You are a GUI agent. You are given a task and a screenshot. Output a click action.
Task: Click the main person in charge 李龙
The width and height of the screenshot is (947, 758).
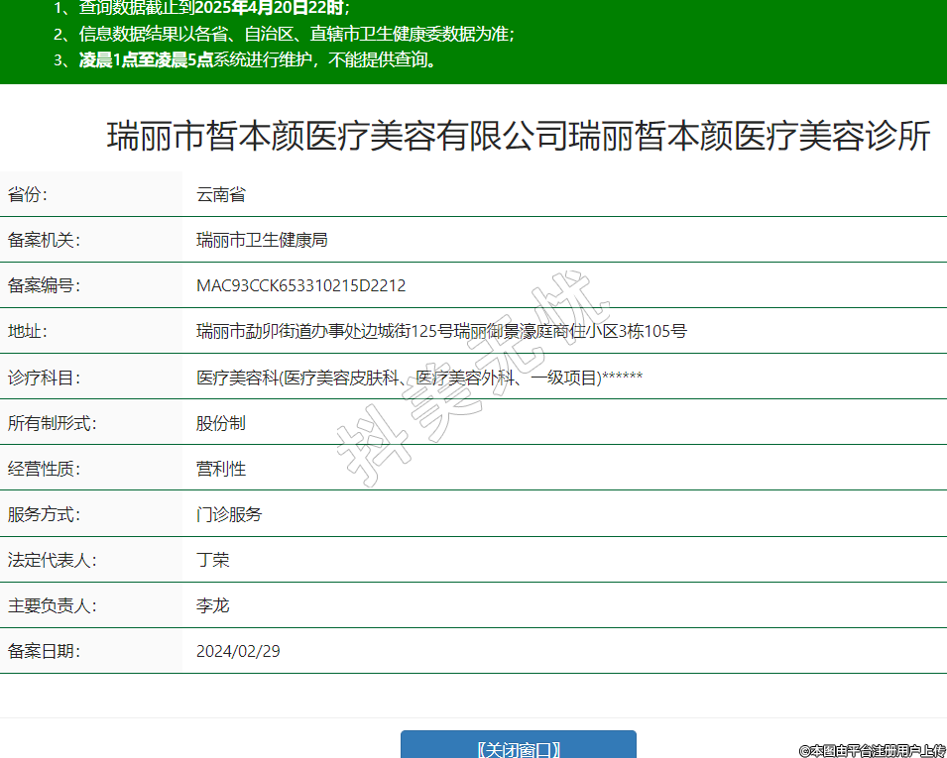(x=213, y=605)
